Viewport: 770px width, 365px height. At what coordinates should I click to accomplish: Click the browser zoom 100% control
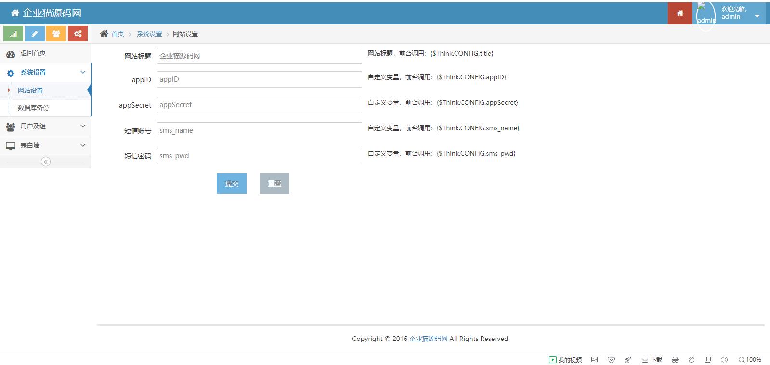coord(750,360)
